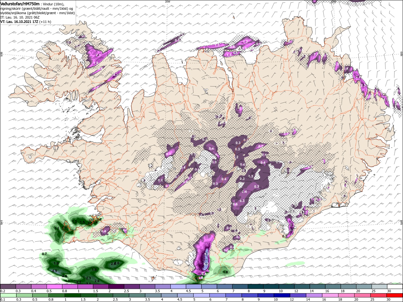Image resolution: width=403 pixels, height=302 pixels.
Task: Pick rain swatch between 2.5 and 3
Action: (x=121, y=295)
